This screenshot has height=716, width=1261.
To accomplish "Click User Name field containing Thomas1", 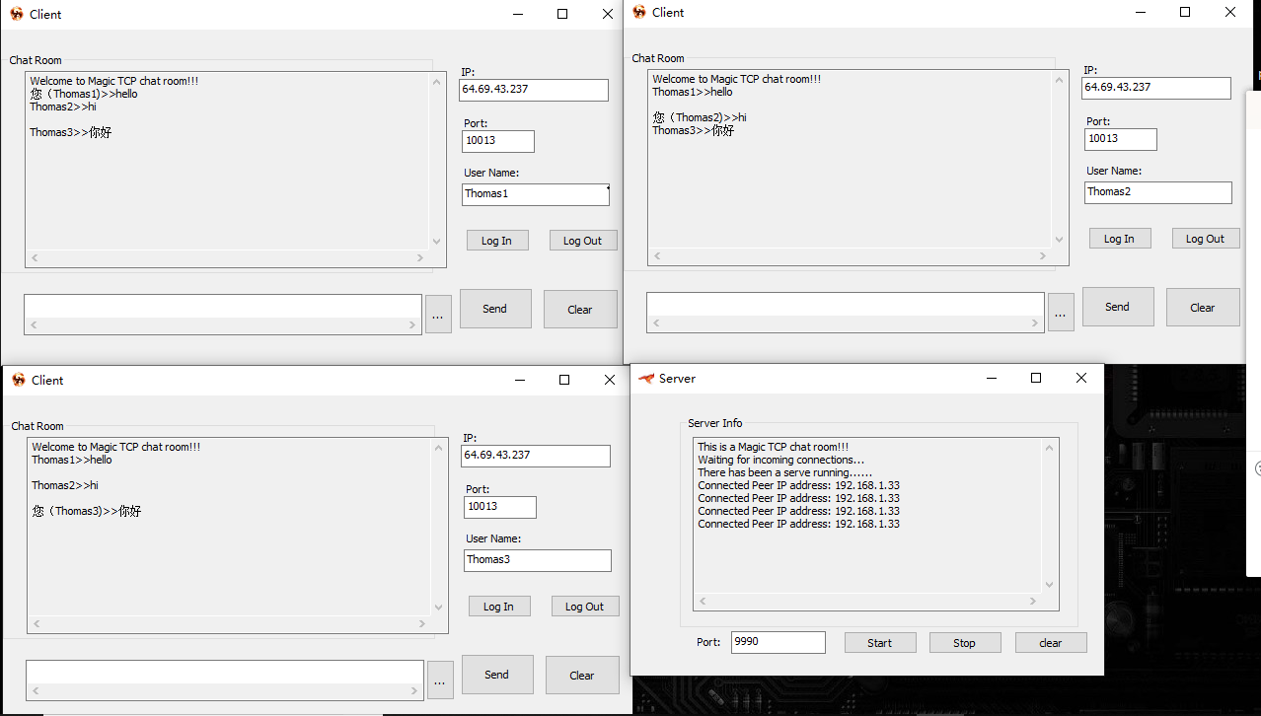I will click(536, 194).
